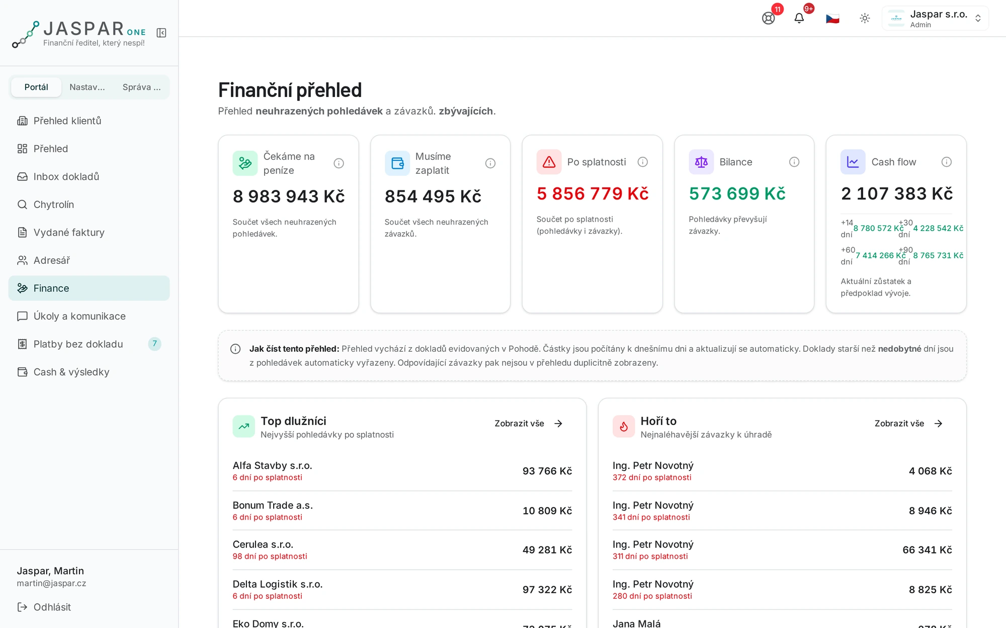Show info for Po splatnosti card

pyautogui.click(x=643, y=162)
